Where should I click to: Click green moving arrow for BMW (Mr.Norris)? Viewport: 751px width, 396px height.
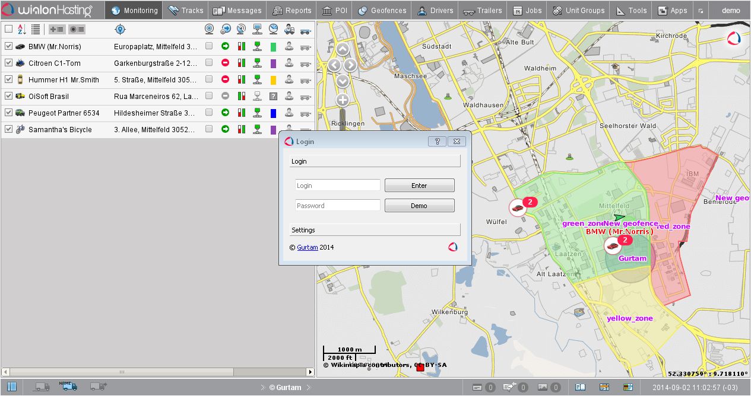coord(225,46)
